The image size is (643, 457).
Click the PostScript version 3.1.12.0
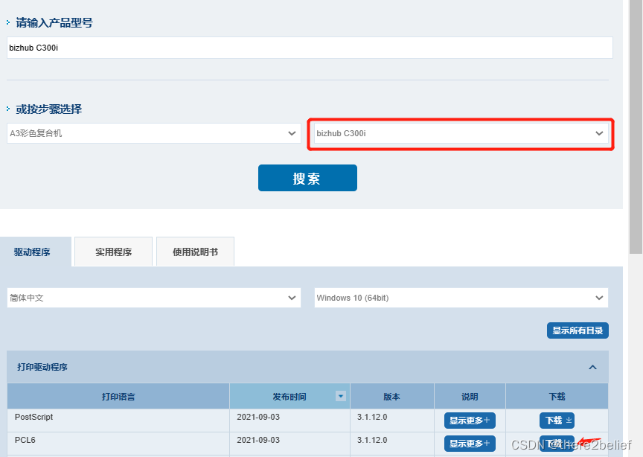[x=372, y=417]
